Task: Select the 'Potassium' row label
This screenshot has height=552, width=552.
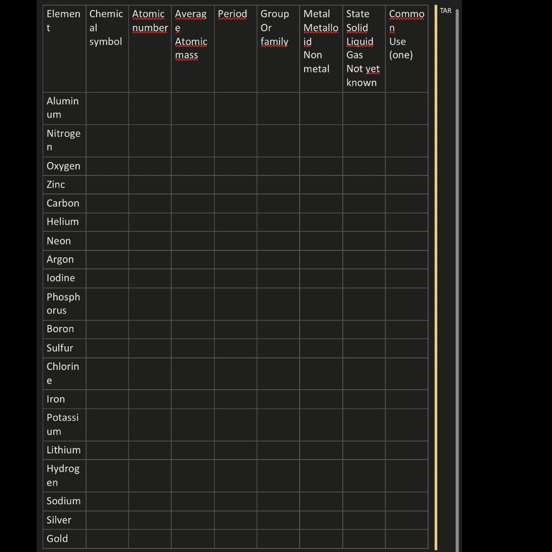Action: (64, 425)
